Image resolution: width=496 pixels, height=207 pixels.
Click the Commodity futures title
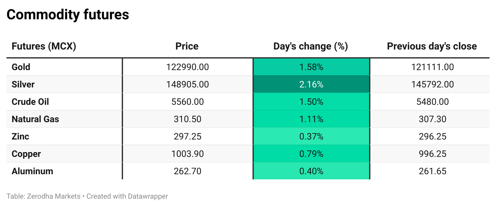pyautogui.click(x=68, y=15)
